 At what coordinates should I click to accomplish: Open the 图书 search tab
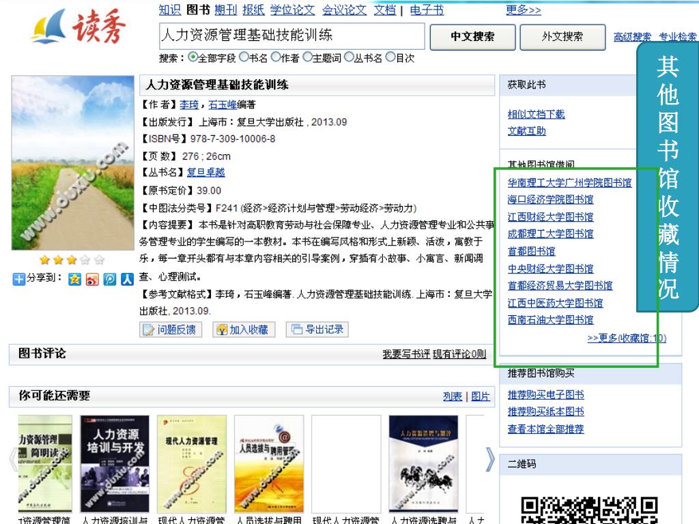click(198, 10)
